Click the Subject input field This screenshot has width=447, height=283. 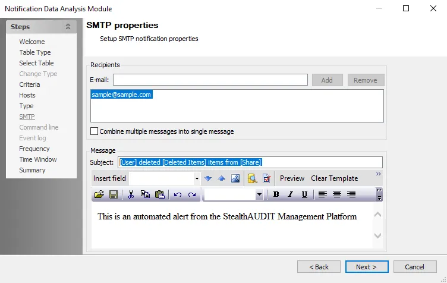250,162
